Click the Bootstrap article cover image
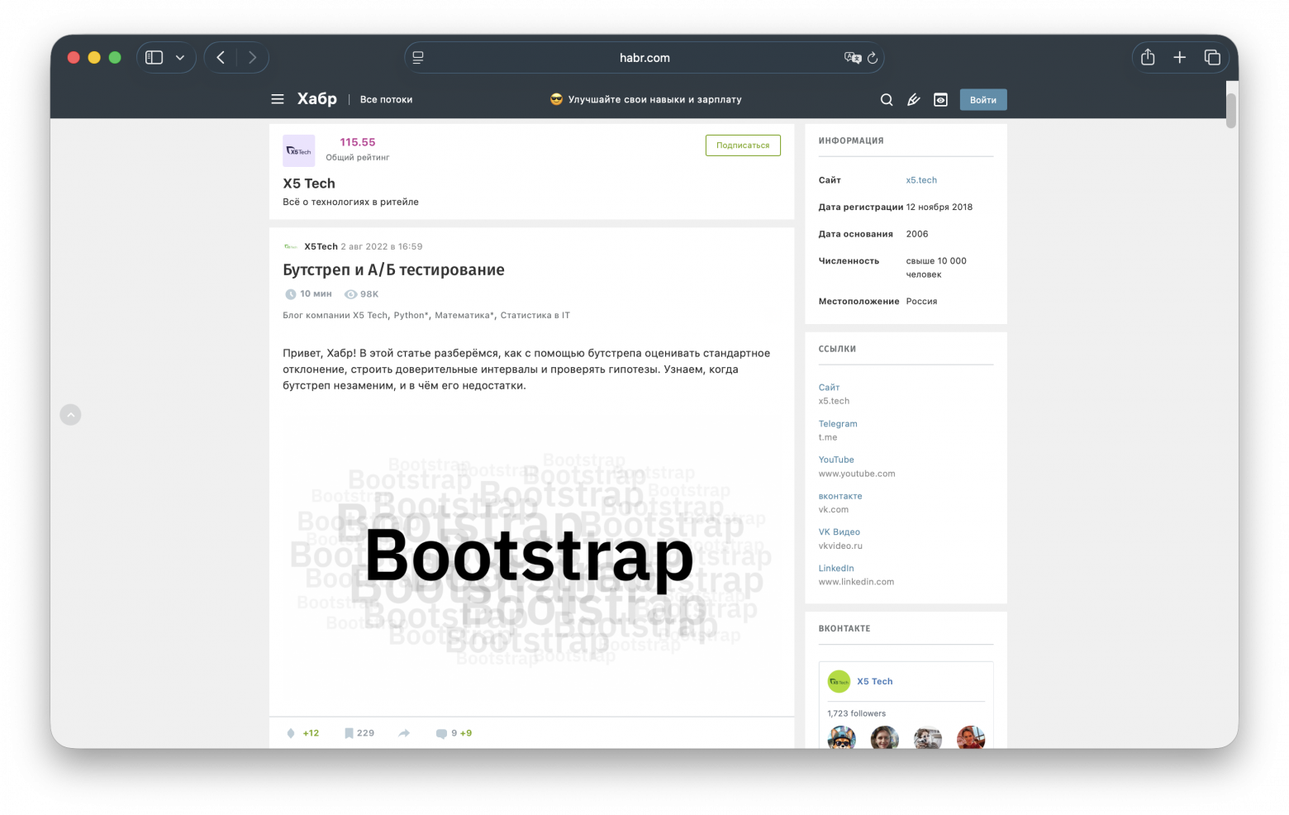This screenshot has height=815, width=1289. click(x=531, y=558)
